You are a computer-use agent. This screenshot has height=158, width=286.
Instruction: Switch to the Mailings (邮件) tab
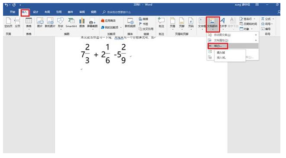[70, 12]
